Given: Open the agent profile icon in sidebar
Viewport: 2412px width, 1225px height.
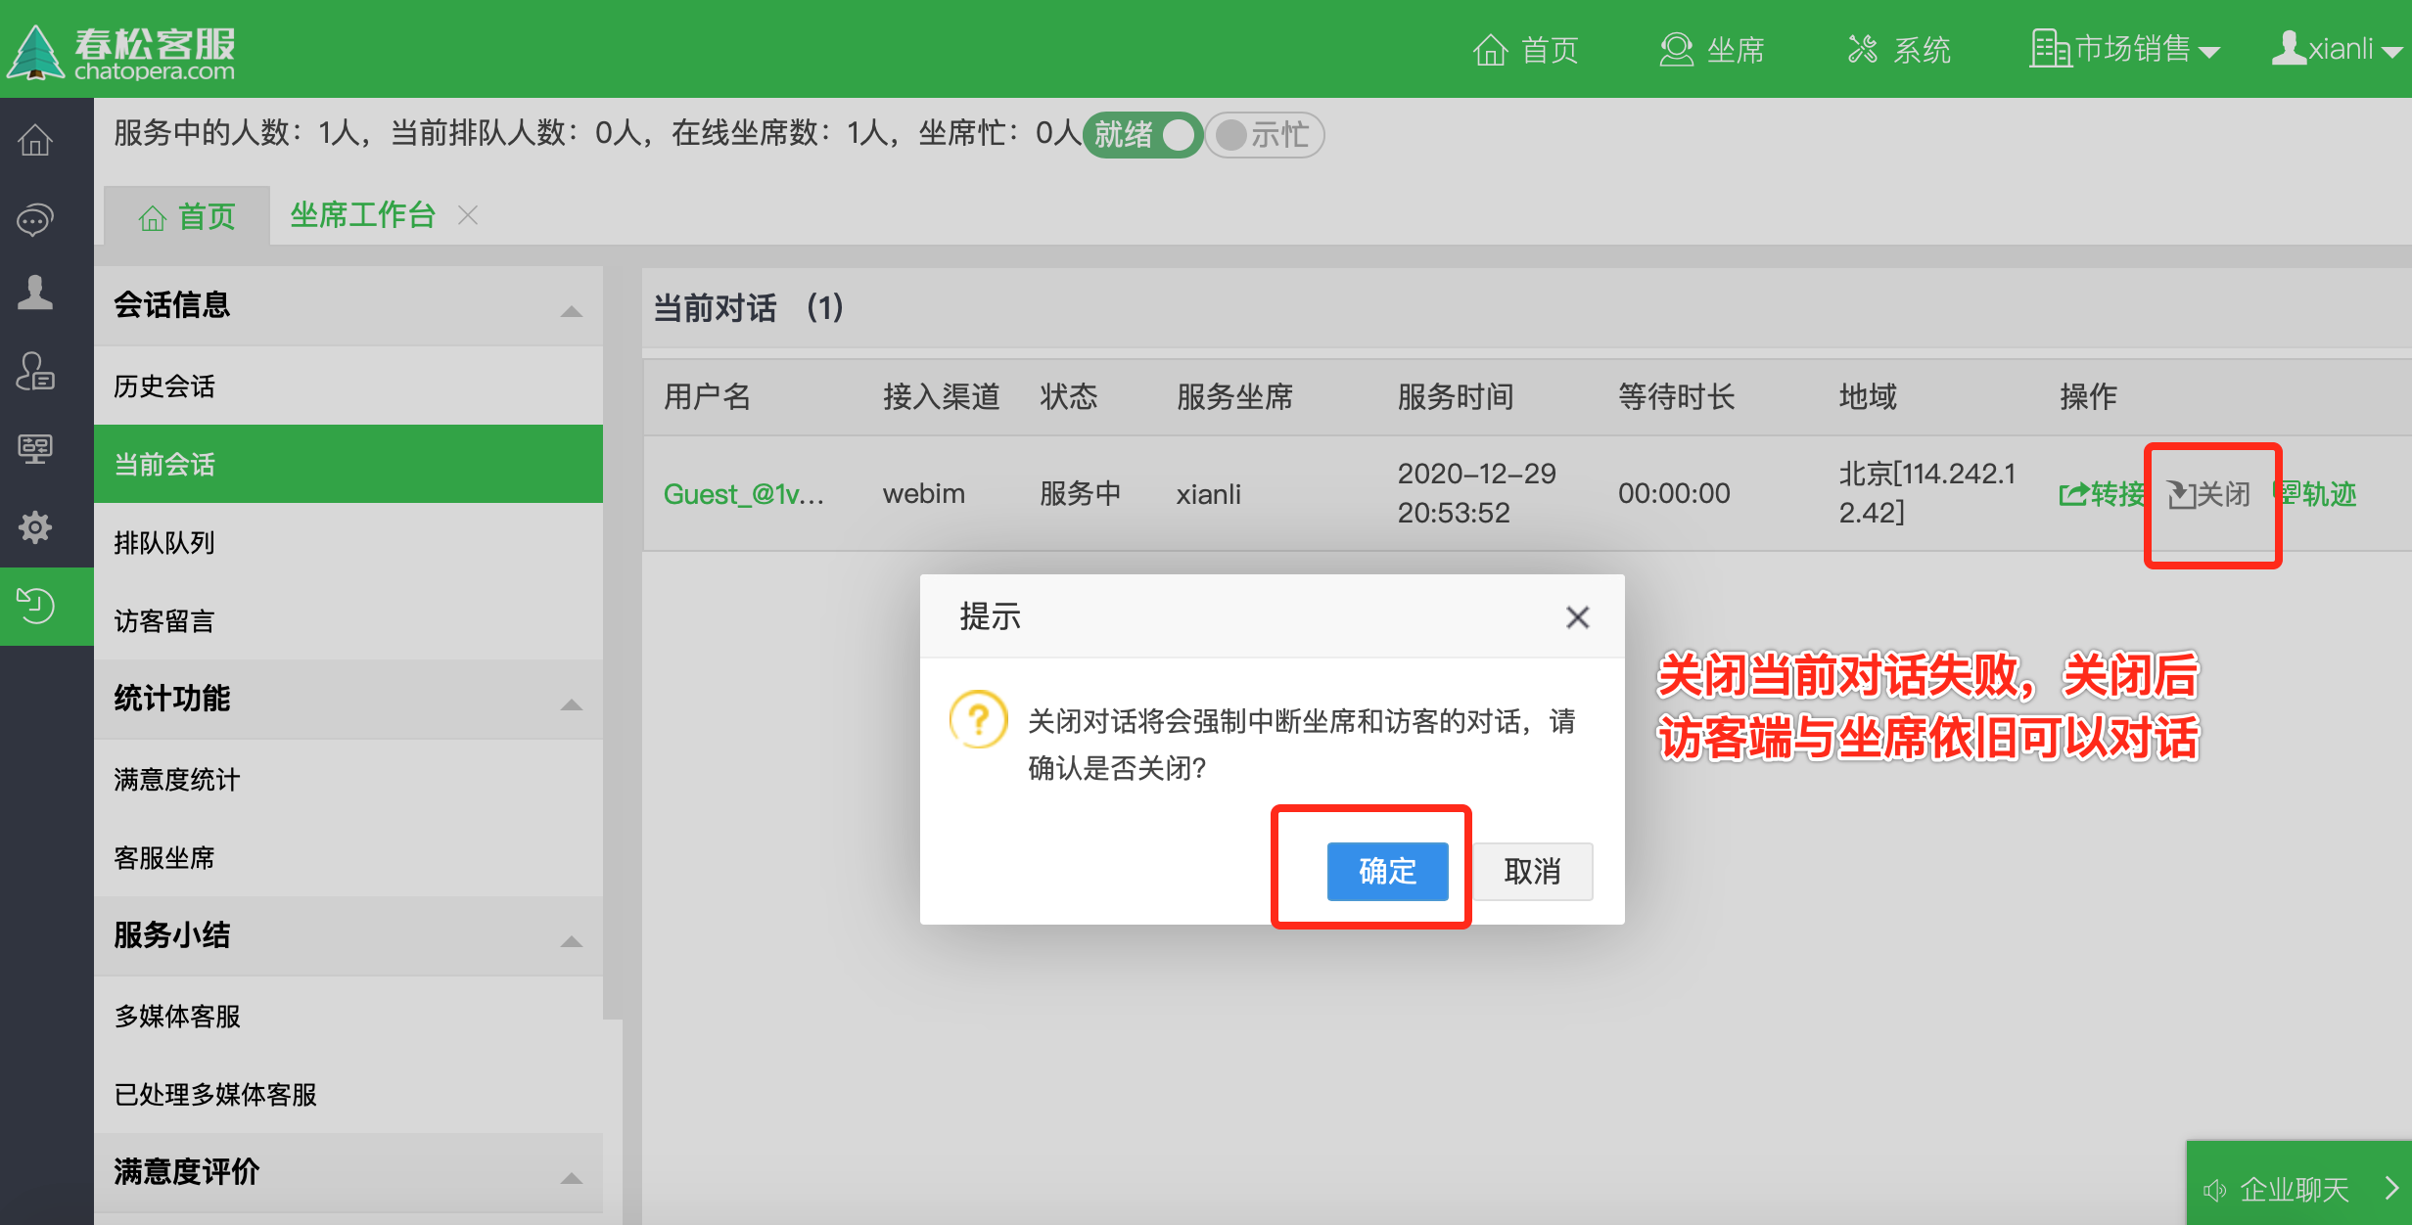Looking at the screenshot, I should click(x=34, y=294).
